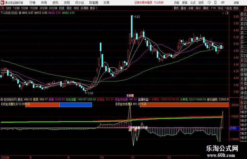Switch to 月线 monthly tab
Screen dimensions: 247x159
76,8
